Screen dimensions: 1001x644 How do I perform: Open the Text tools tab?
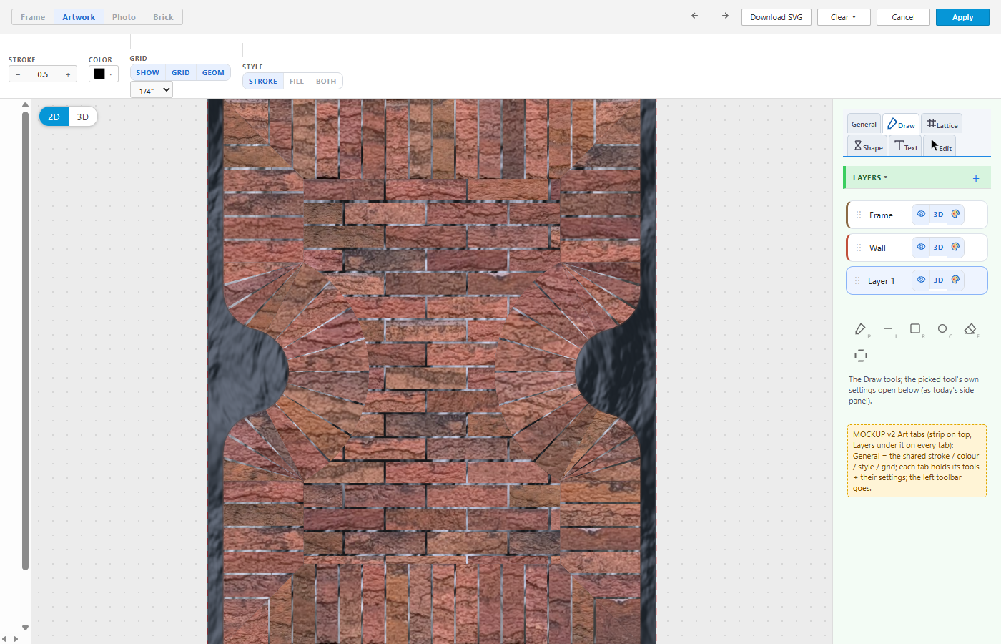[906, 146]
